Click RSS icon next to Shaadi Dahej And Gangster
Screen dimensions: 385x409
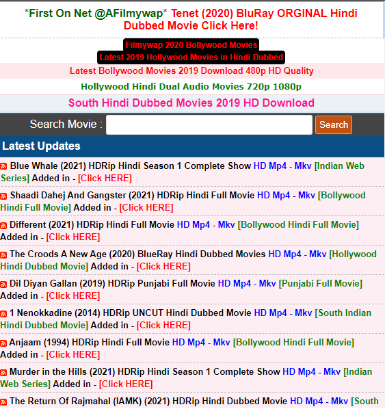tap(3, 196)
